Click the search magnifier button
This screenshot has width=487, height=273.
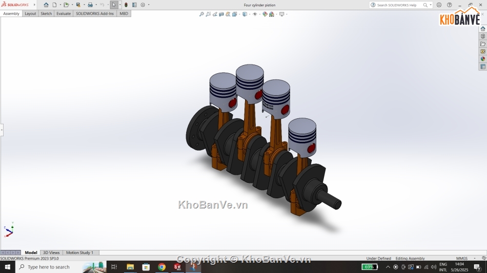tap(425, 5)
